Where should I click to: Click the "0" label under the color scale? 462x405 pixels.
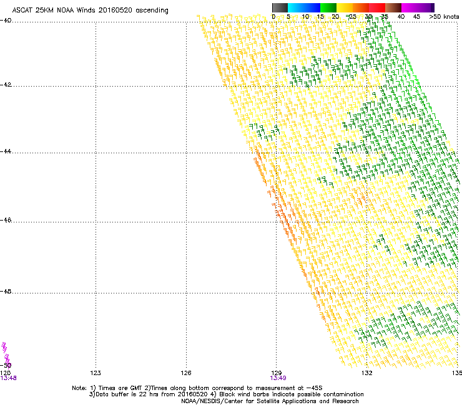[273, 17]
